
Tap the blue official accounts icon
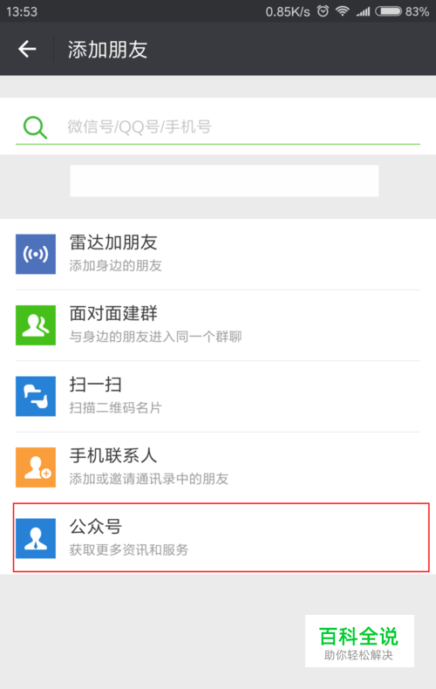click(x=36, y=538)
